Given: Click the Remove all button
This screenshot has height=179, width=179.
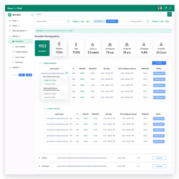Looking at the screenshot, I should pyautogui.click(x=99, y=21).
